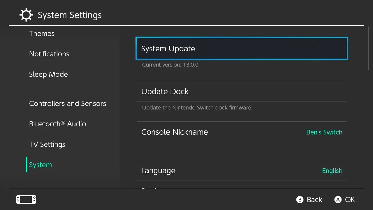This screenshot has width=373, height=210.
Task: Change the Language from English
Action: coord(332,171)
